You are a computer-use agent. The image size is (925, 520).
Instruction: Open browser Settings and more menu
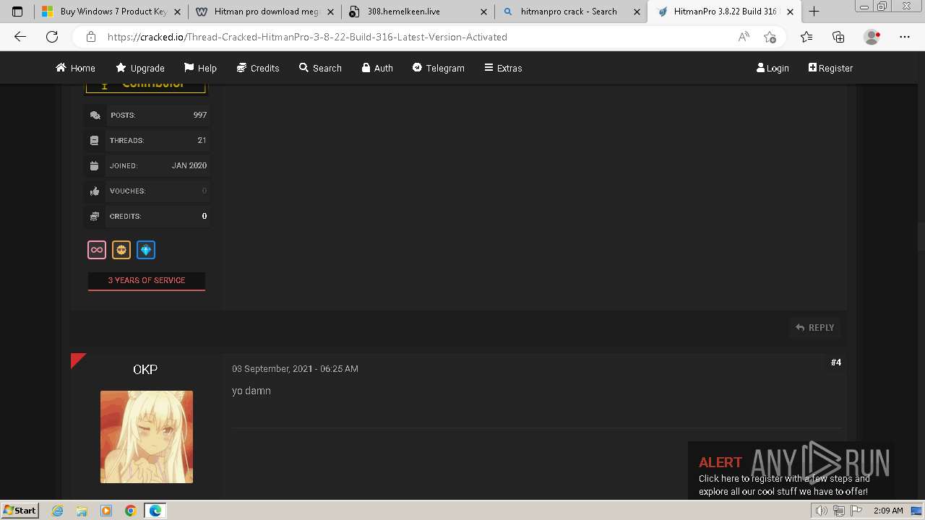pyautogui.click(x=905, y=37)
